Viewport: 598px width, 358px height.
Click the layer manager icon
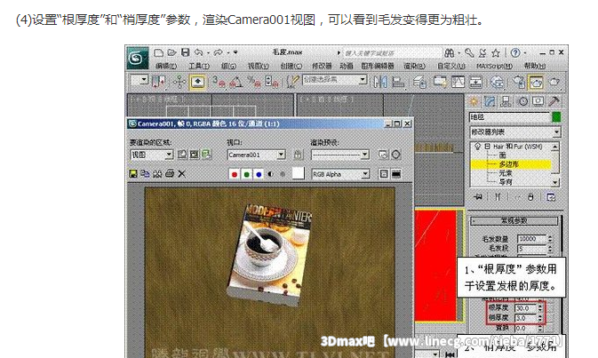click(x=419, y=82)
